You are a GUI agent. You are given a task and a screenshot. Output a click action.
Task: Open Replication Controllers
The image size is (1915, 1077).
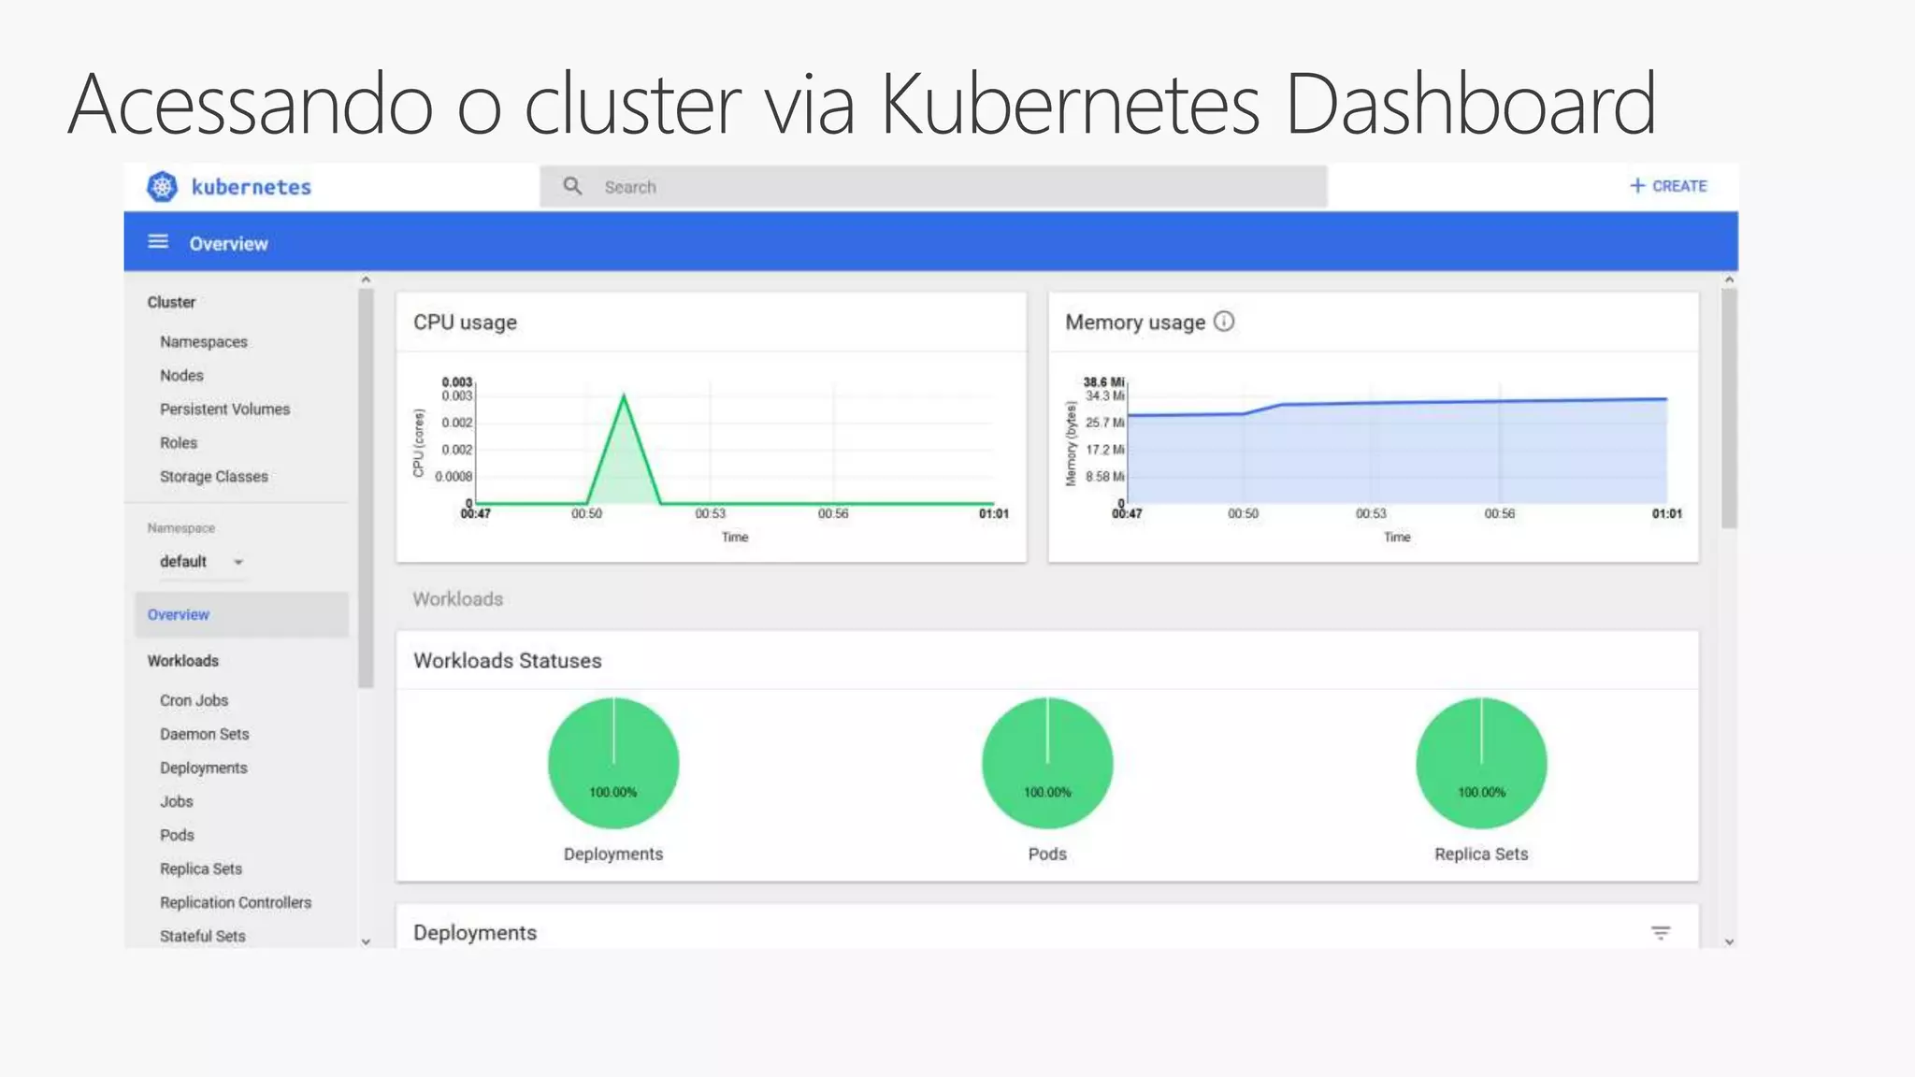point(236,902)
